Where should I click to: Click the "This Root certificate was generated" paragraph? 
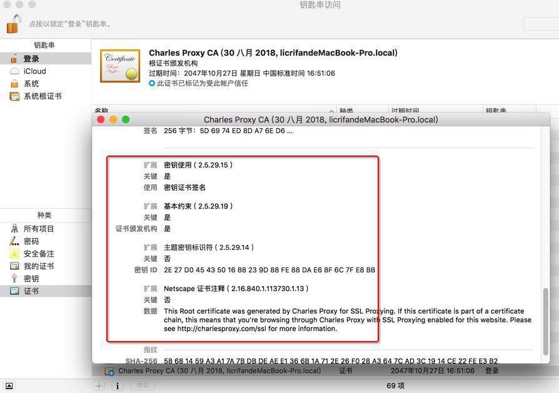pos(348,320)
